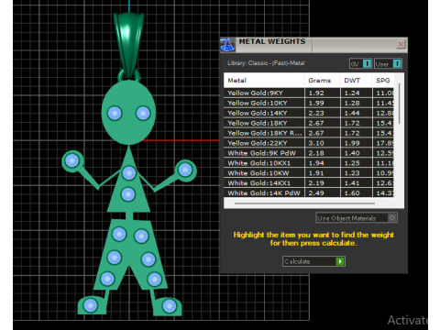
Task: Close the Metal Weights panel
Action: click(x=401, y=44)
